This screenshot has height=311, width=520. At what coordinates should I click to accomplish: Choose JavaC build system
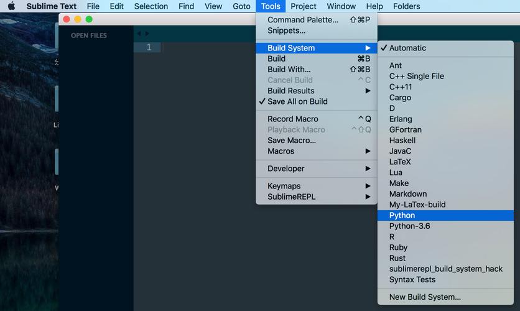click(x=445, y=151)
